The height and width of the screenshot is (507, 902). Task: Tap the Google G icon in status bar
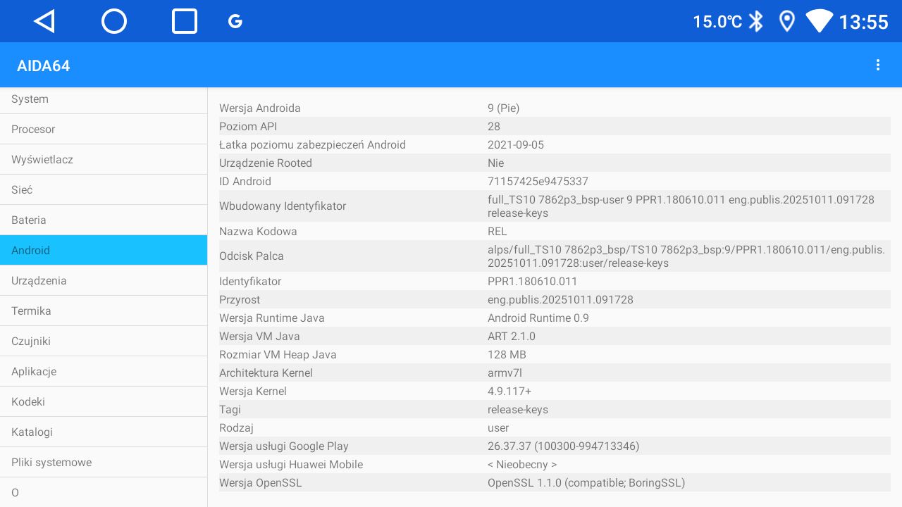(x=235, y=21)
